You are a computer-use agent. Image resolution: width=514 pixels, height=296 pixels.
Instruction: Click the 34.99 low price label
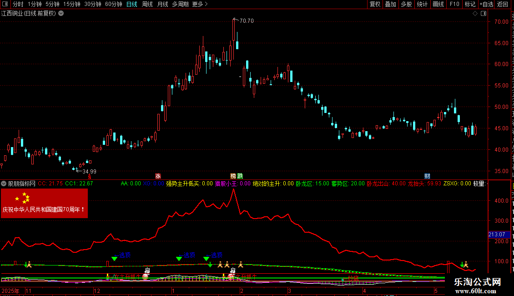(x=89, y=171)
